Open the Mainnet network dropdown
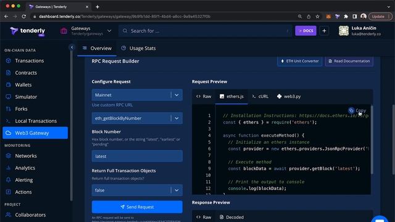 tap(137, 95)
